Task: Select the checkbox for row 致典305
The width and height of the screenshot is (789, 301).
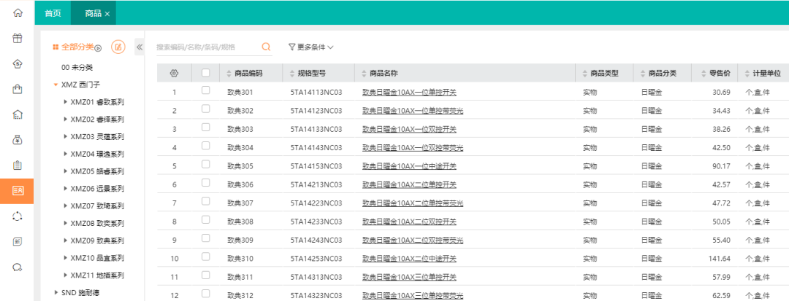Action: pos(205,165)
